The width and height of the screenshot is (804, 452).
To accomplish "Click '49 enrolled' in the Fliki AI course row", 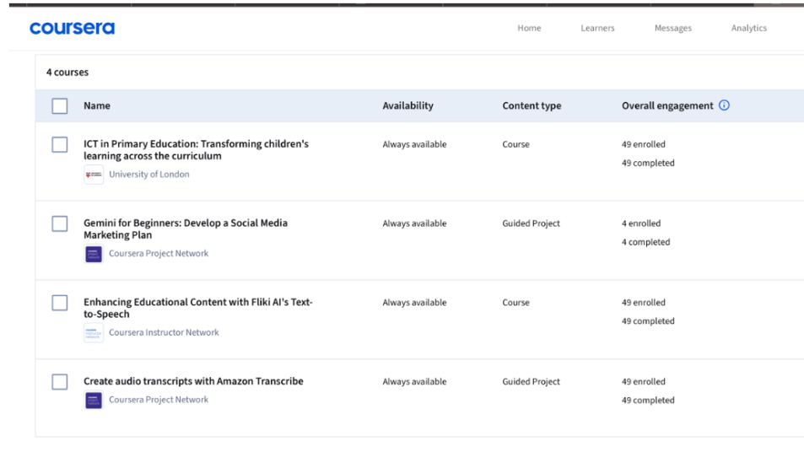I will click(643, 303).
